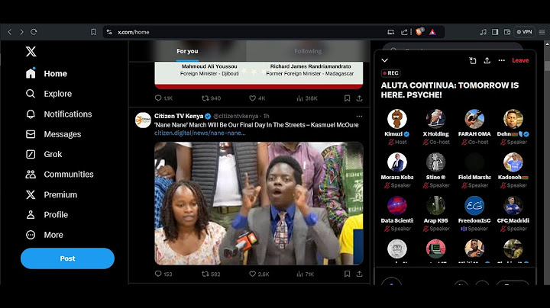Open speaker CFC Madridi's avatar
Screen dimensions: 550x308
pyautogui.click(x=513, y=205)
